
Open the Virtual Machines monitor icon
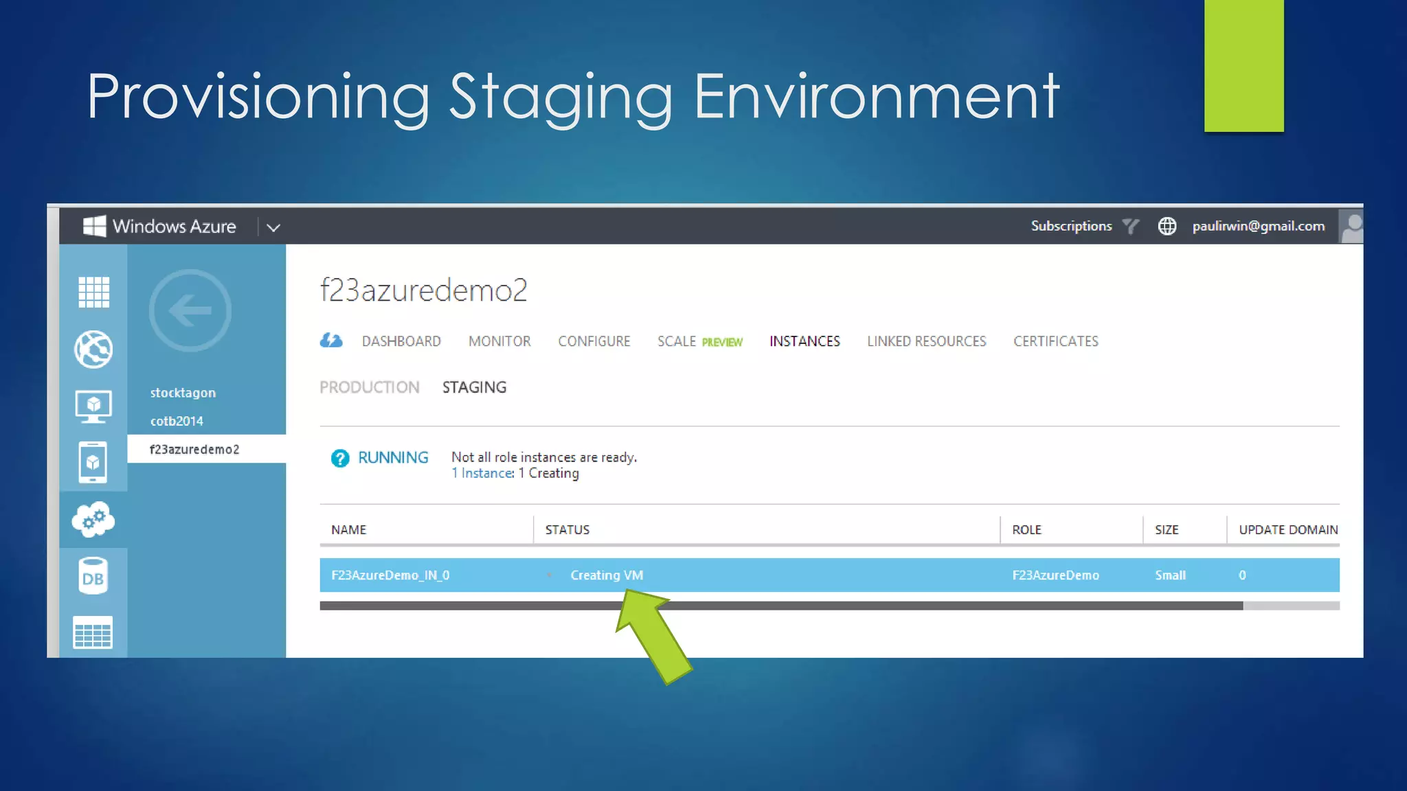pyautogui.click(x=93, y=406)
